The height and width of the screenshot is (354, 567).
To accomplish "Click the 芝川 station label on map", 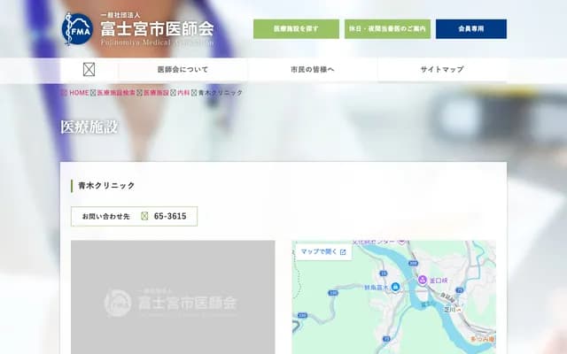I will (x=451, y=310).
